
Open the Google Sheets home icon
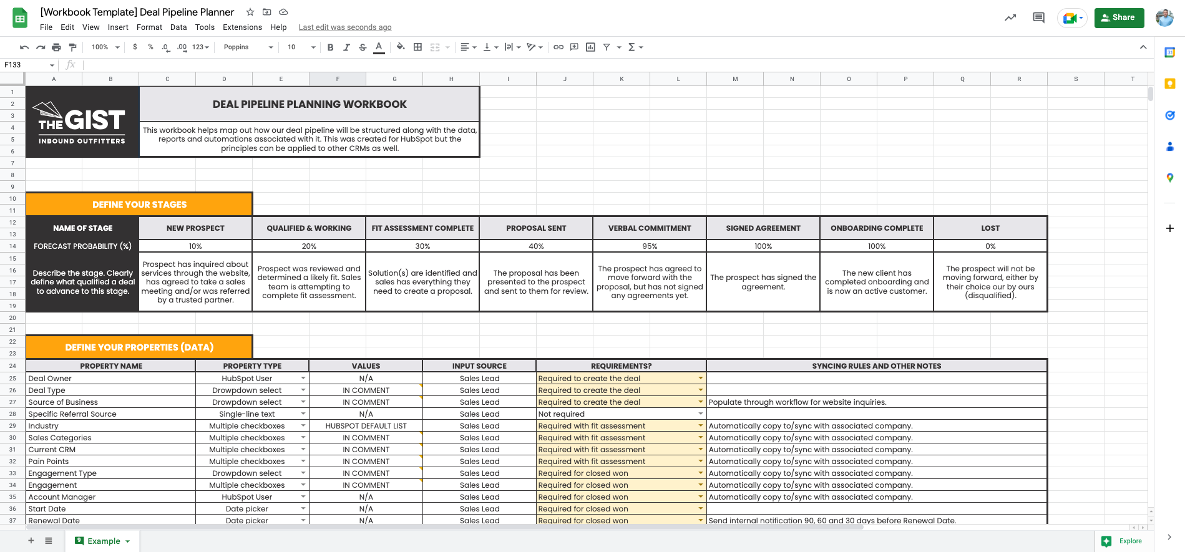click(20, 18)
